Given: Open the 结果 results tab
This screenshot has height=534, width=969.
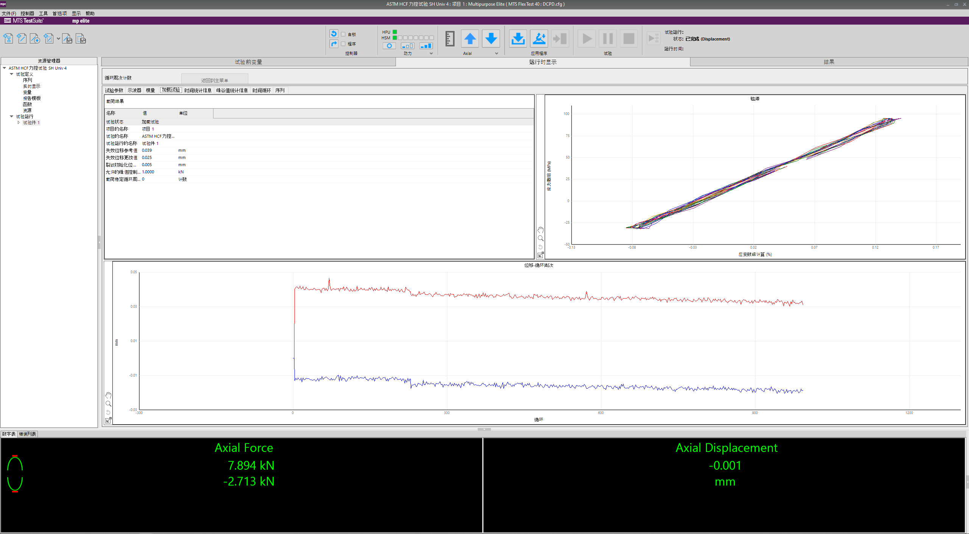Looking at the screenshot, I should click(x=829, y=62).
